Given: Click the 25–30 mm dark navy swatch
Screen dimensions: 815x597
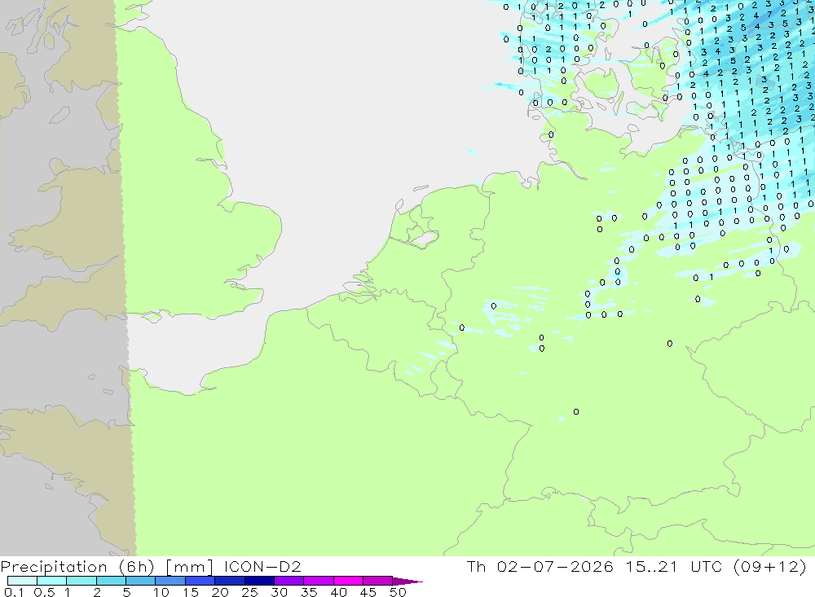Looking at the screenshot, I should 259,581.
